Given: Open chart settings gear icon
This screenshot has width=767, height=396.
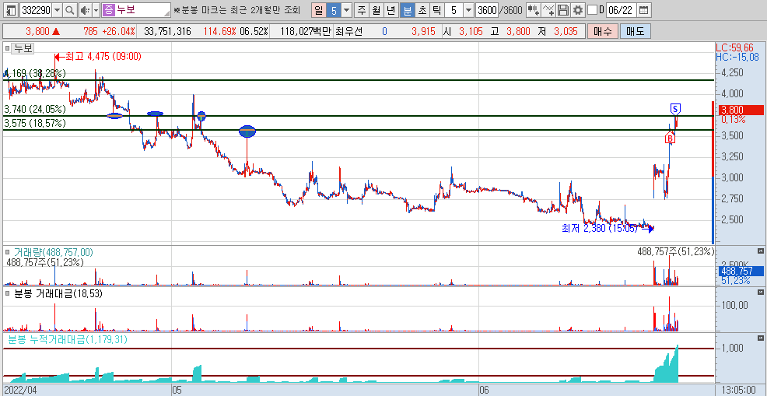Looking at the screenshot, I should [578, 10].
